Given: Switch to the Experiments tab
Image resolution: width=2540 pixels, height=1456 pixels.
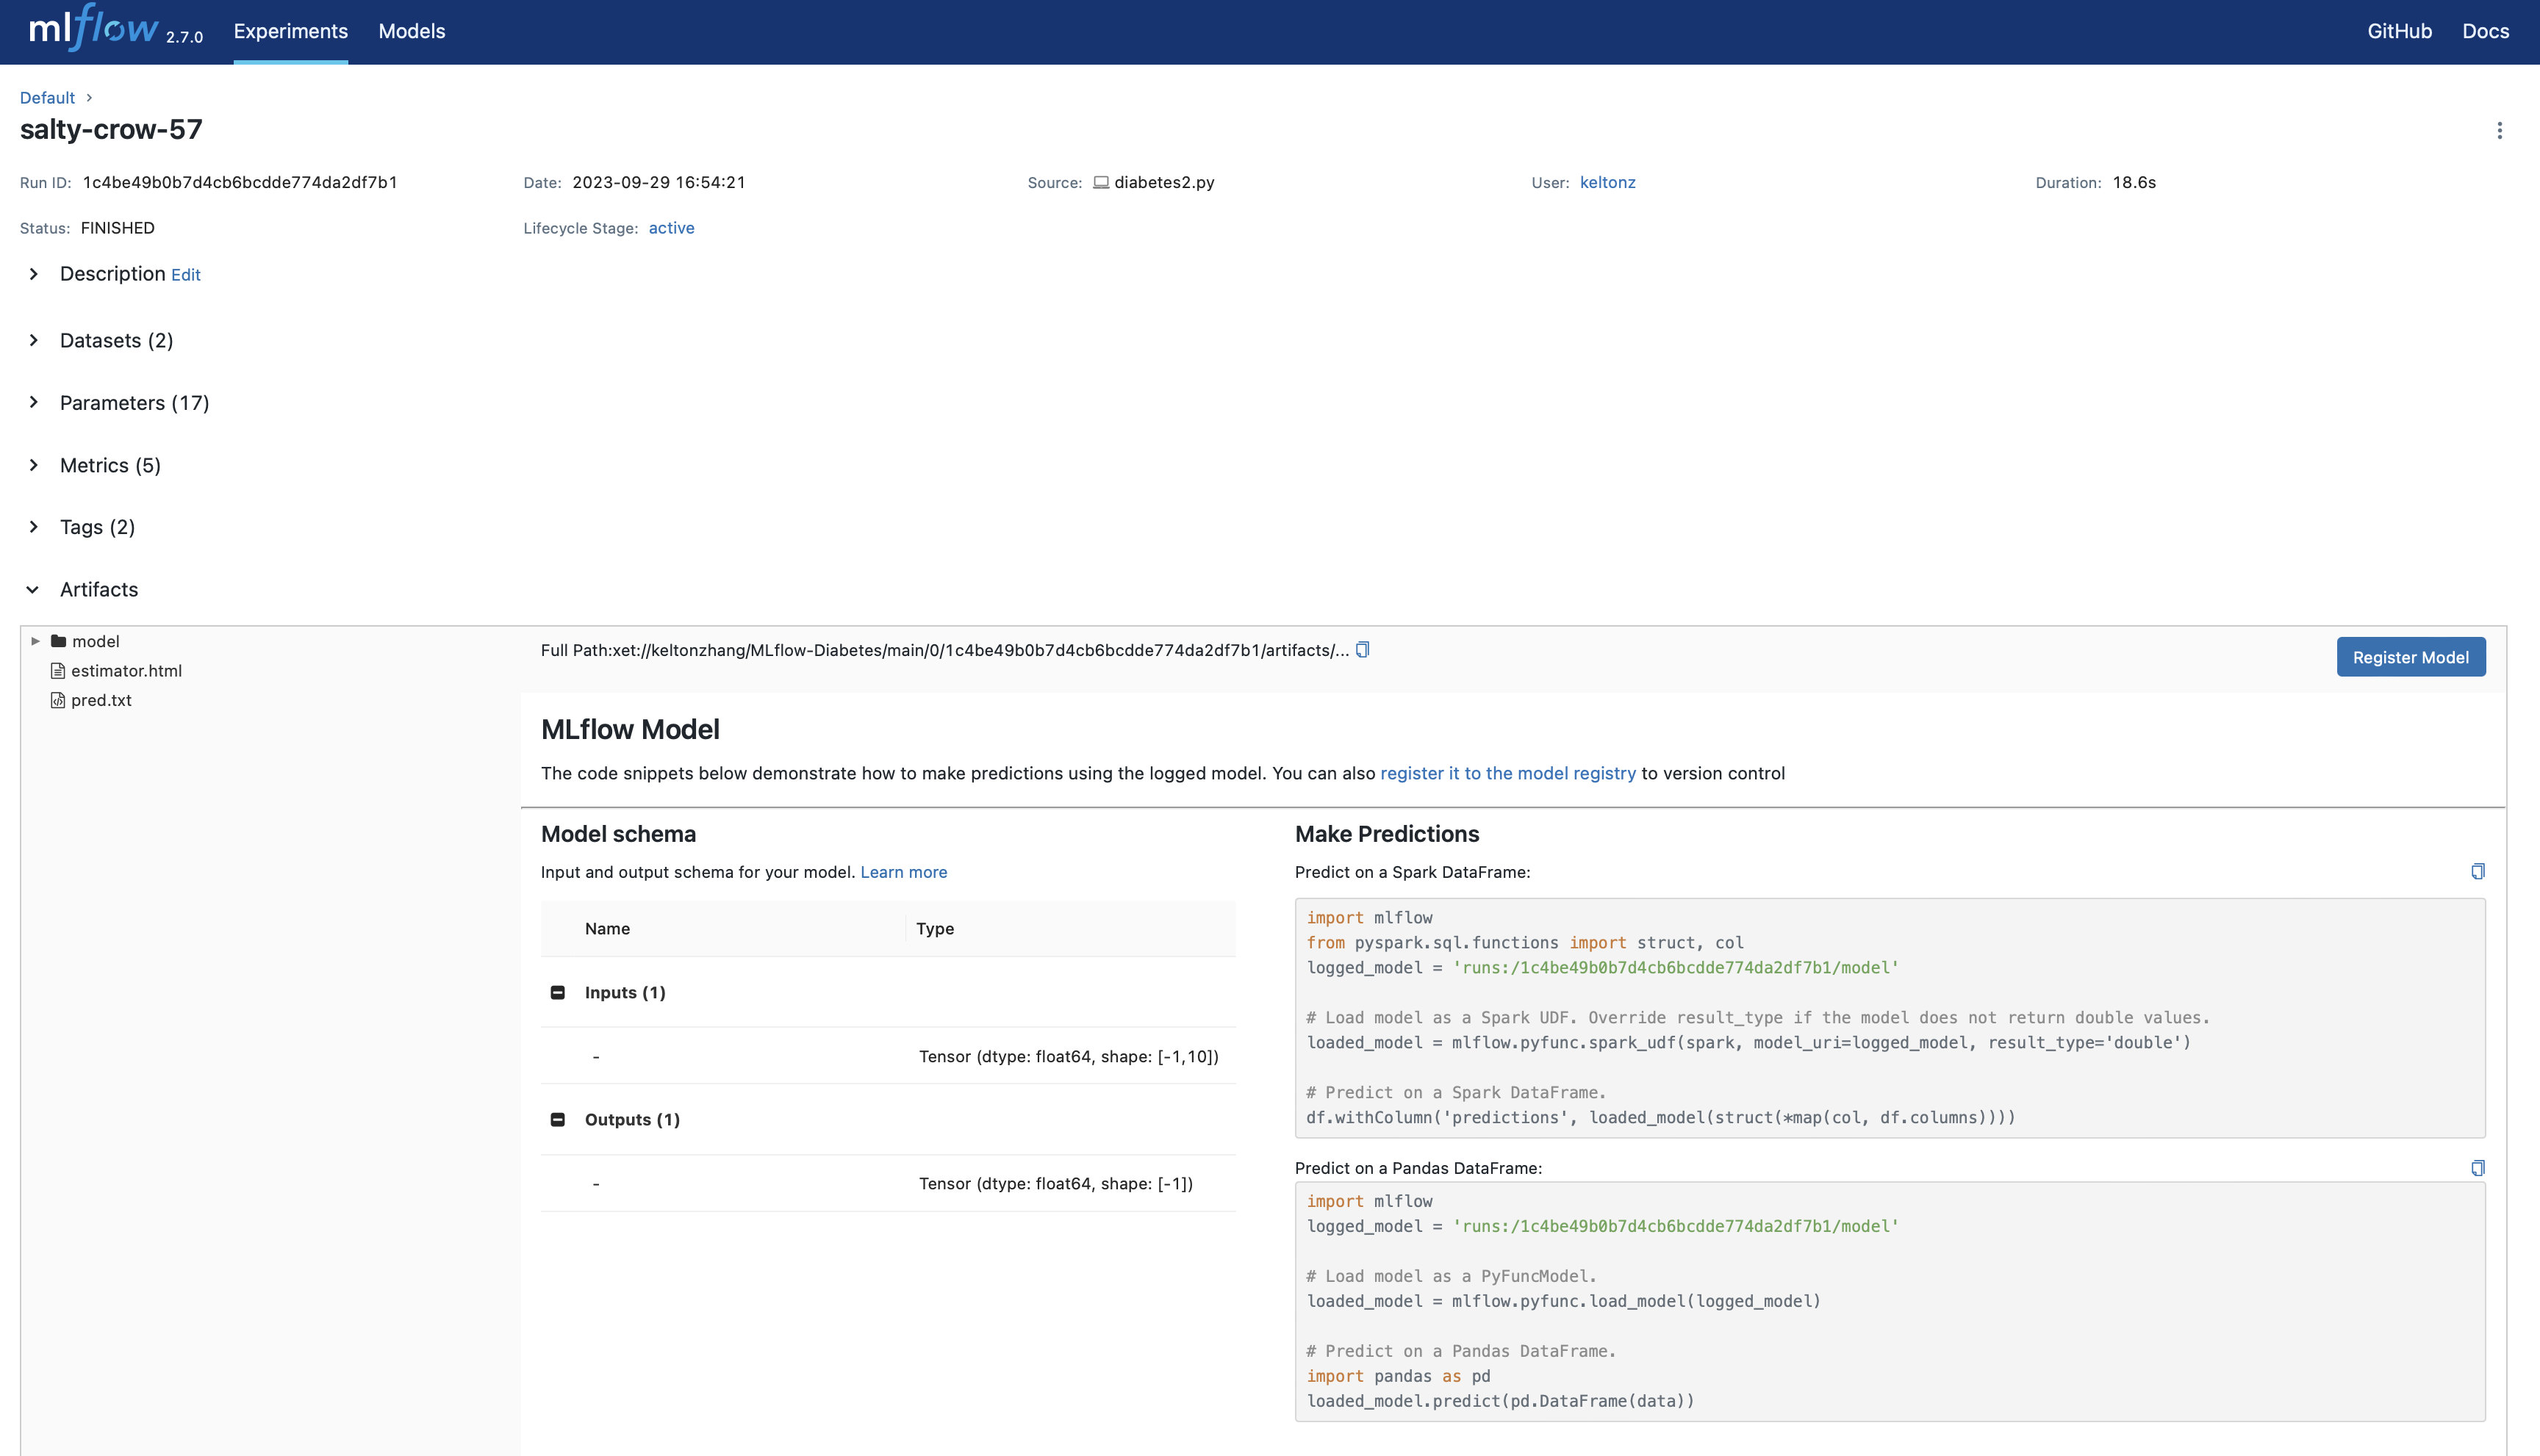Looking at the screenshot, I should 291,31.
